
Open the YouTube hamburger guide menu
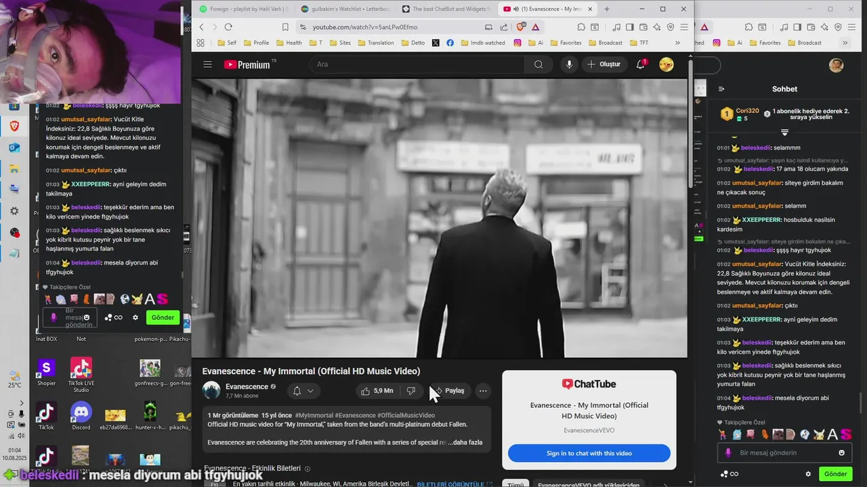click(x=208, y=64)
